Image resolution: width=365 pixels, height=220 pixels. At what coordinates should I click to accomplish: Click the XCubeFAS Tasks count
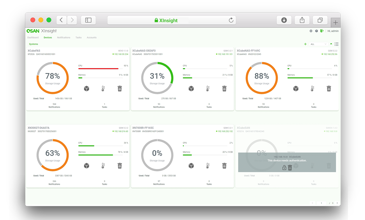click(104, 104)
